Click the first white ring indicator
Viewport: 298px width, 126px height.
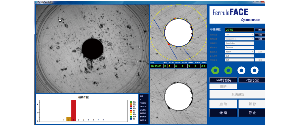pos(241,70)
